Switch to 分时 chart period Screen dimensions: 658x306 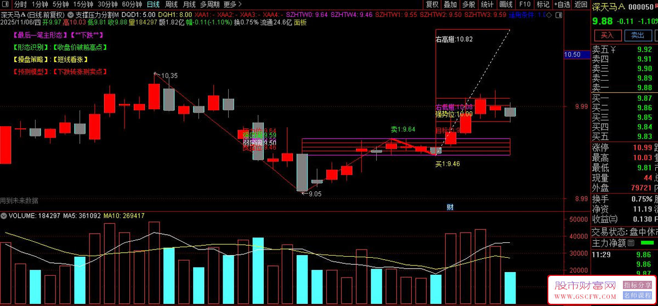point(20,4)
